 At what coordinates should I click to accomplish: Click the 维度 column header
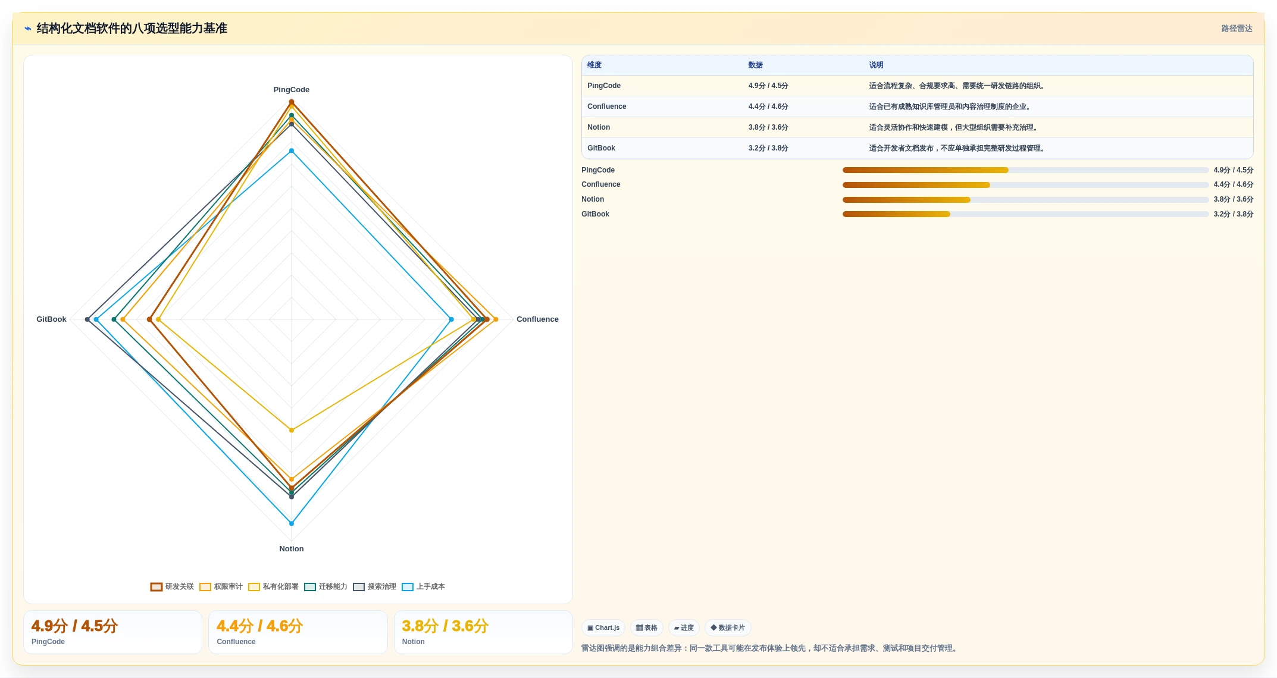594,65
